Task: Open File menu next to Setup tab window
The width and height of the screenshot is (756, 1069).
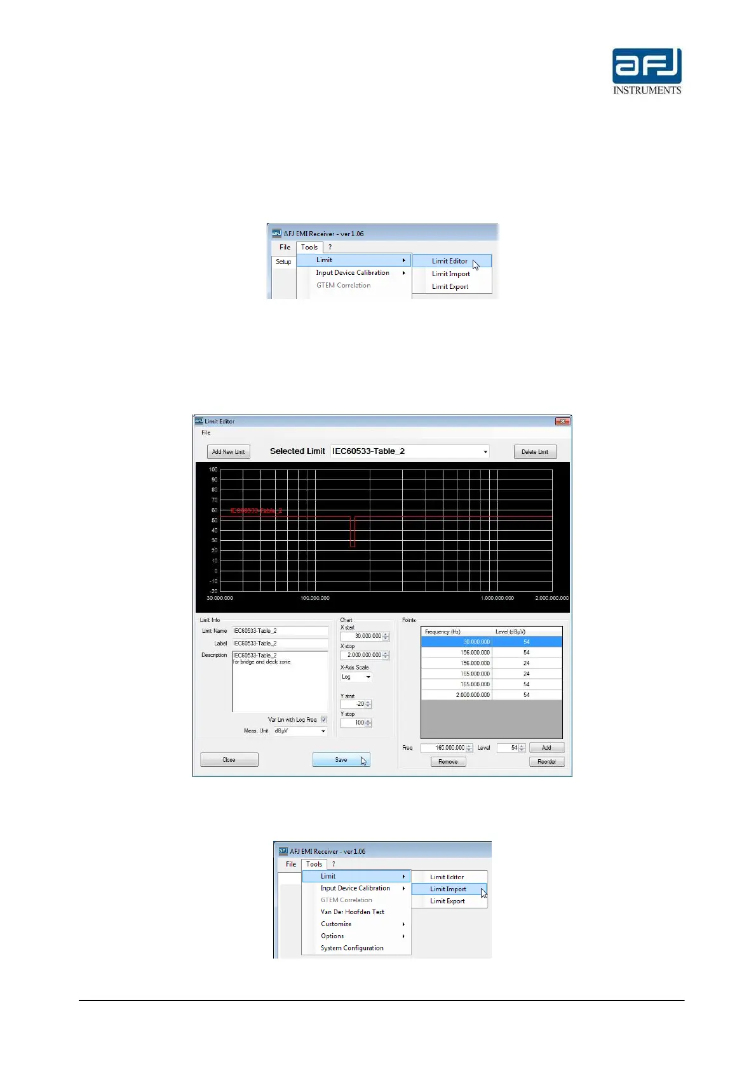Action: [285, 247]
